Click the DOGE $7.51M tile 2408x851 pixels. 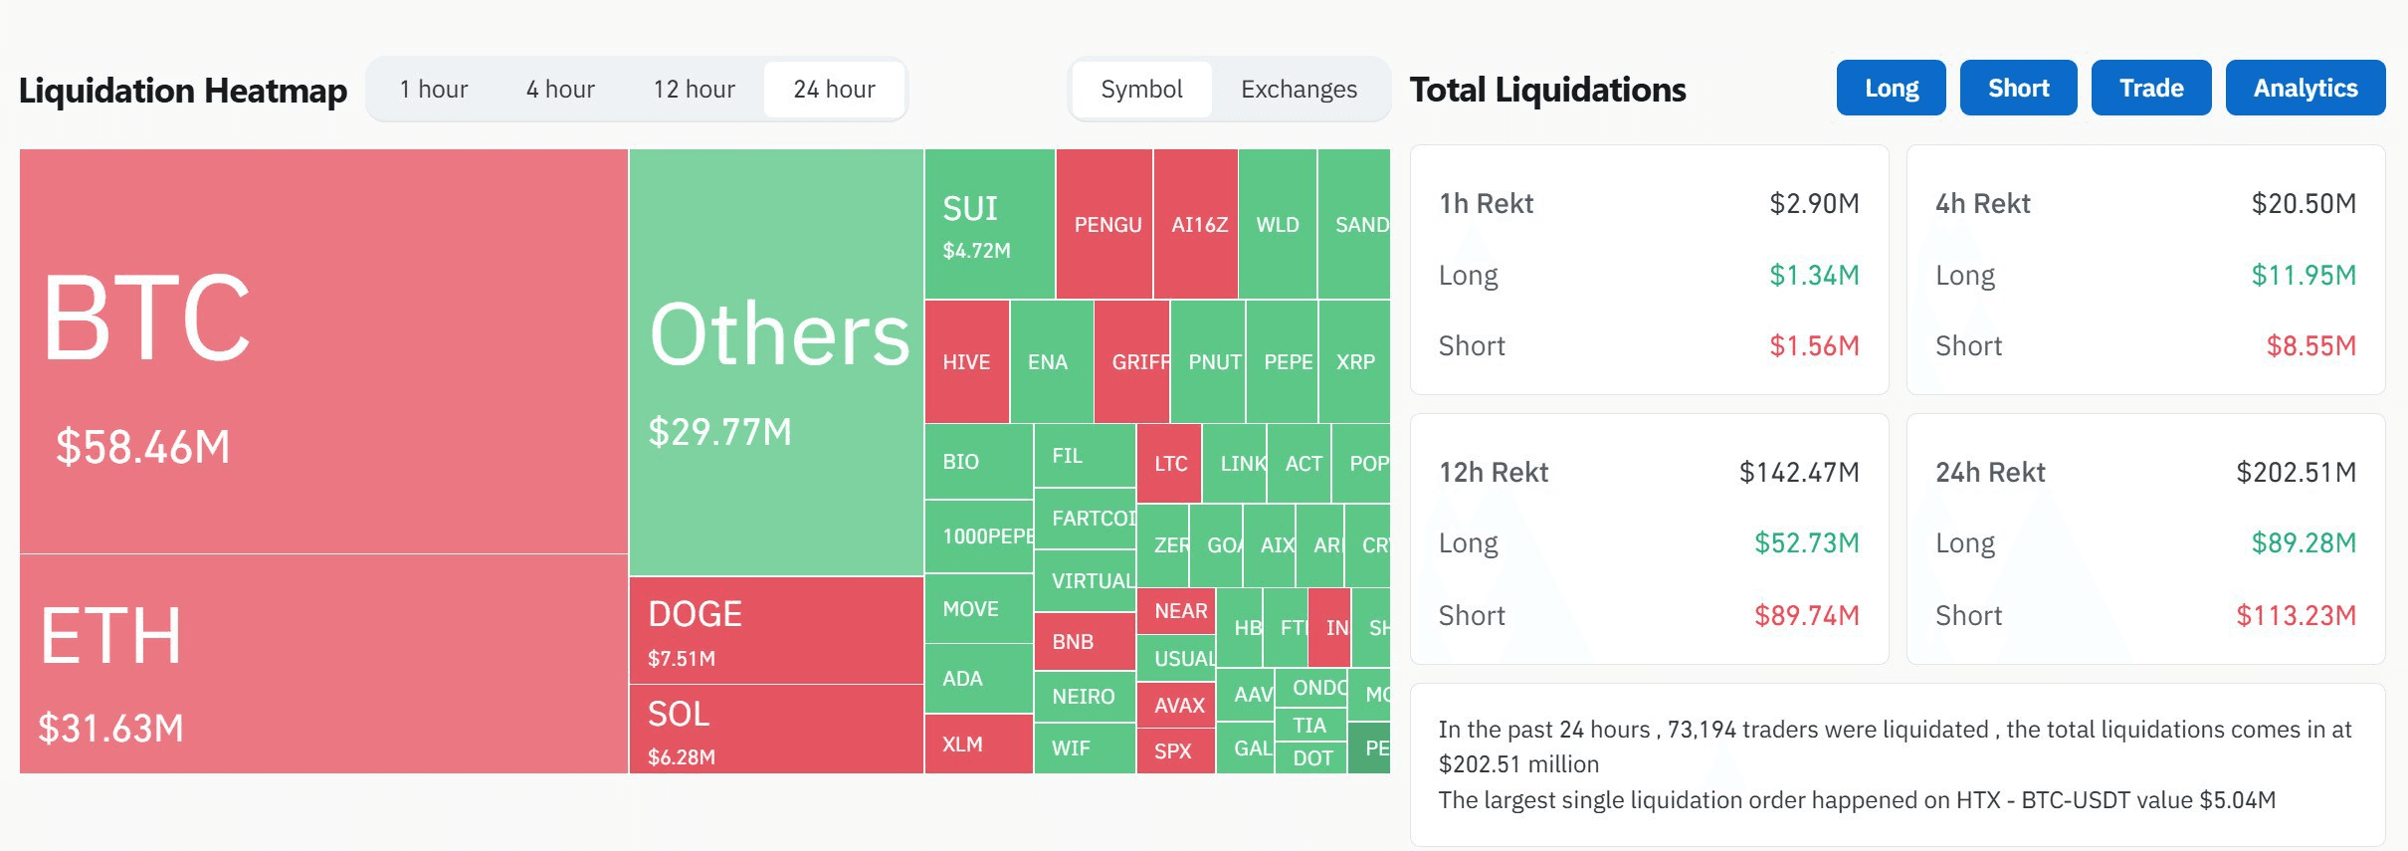pos(776,630)
